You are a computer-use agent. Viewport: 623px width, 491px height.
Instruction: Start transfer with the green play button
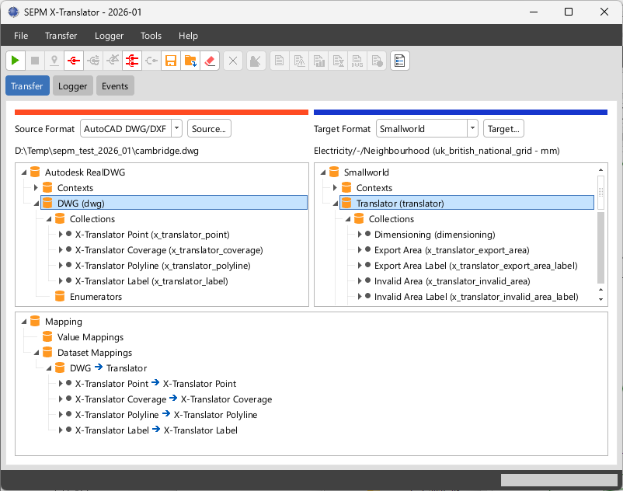tap(16, 61)
